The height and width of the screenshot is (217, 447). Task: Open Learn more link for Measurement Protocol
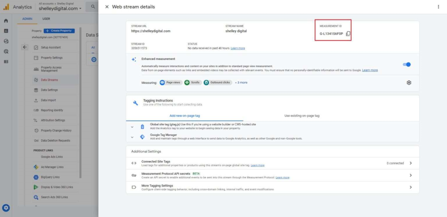pyautogui.click(x=283, y=178)
